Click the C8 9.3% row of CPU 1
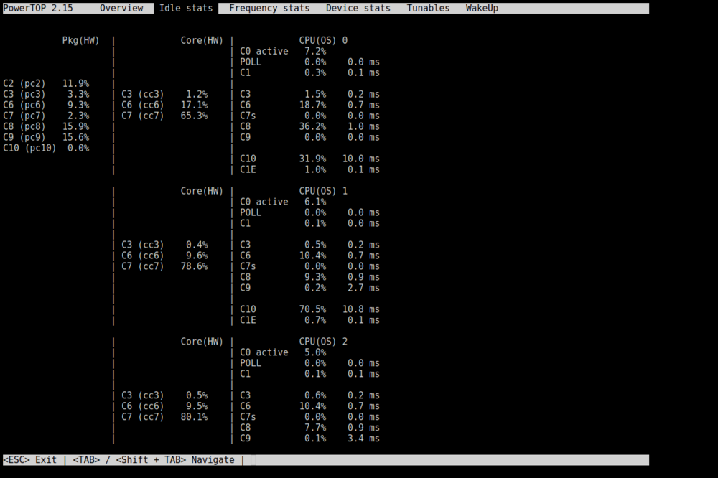The width and height of the screenshot is (718, 478). (x=309, y=277)
